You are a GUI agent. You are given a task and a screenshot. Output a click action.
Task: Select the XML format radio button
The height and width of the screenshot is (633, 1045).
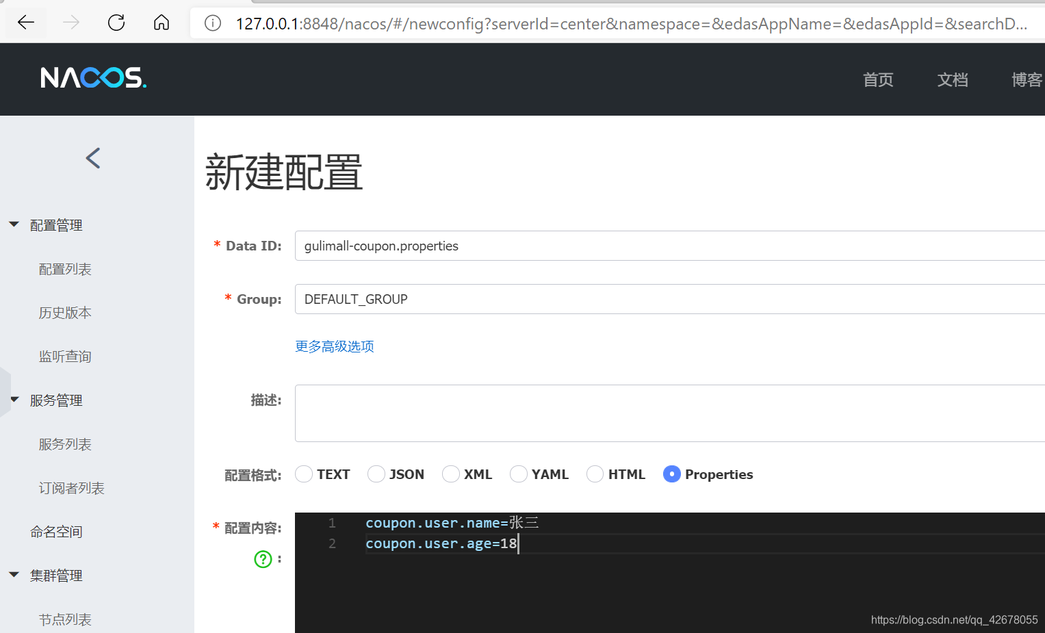coord(450,474)
